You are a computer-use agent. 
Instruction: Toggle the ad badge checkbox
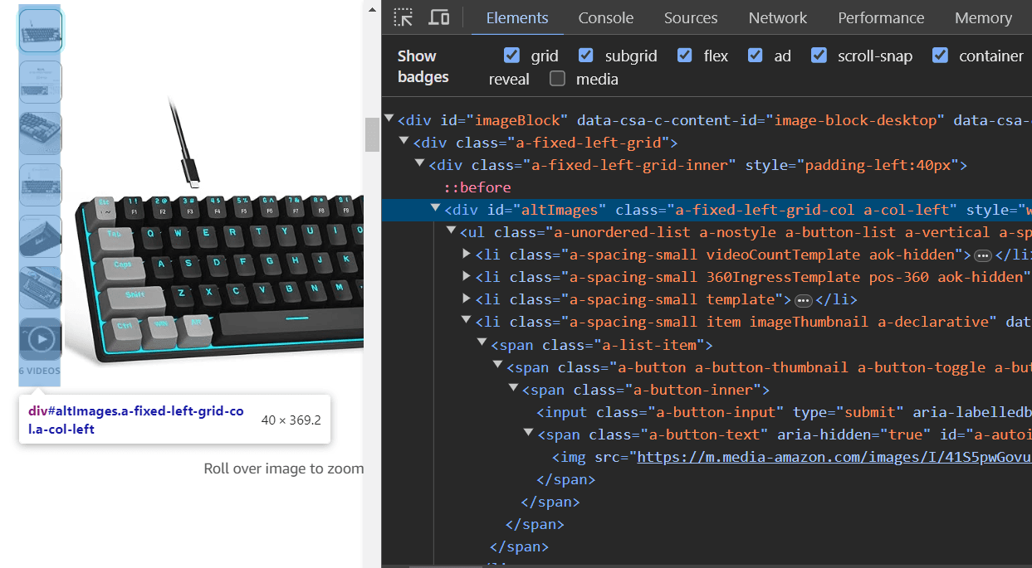(755, 55)
